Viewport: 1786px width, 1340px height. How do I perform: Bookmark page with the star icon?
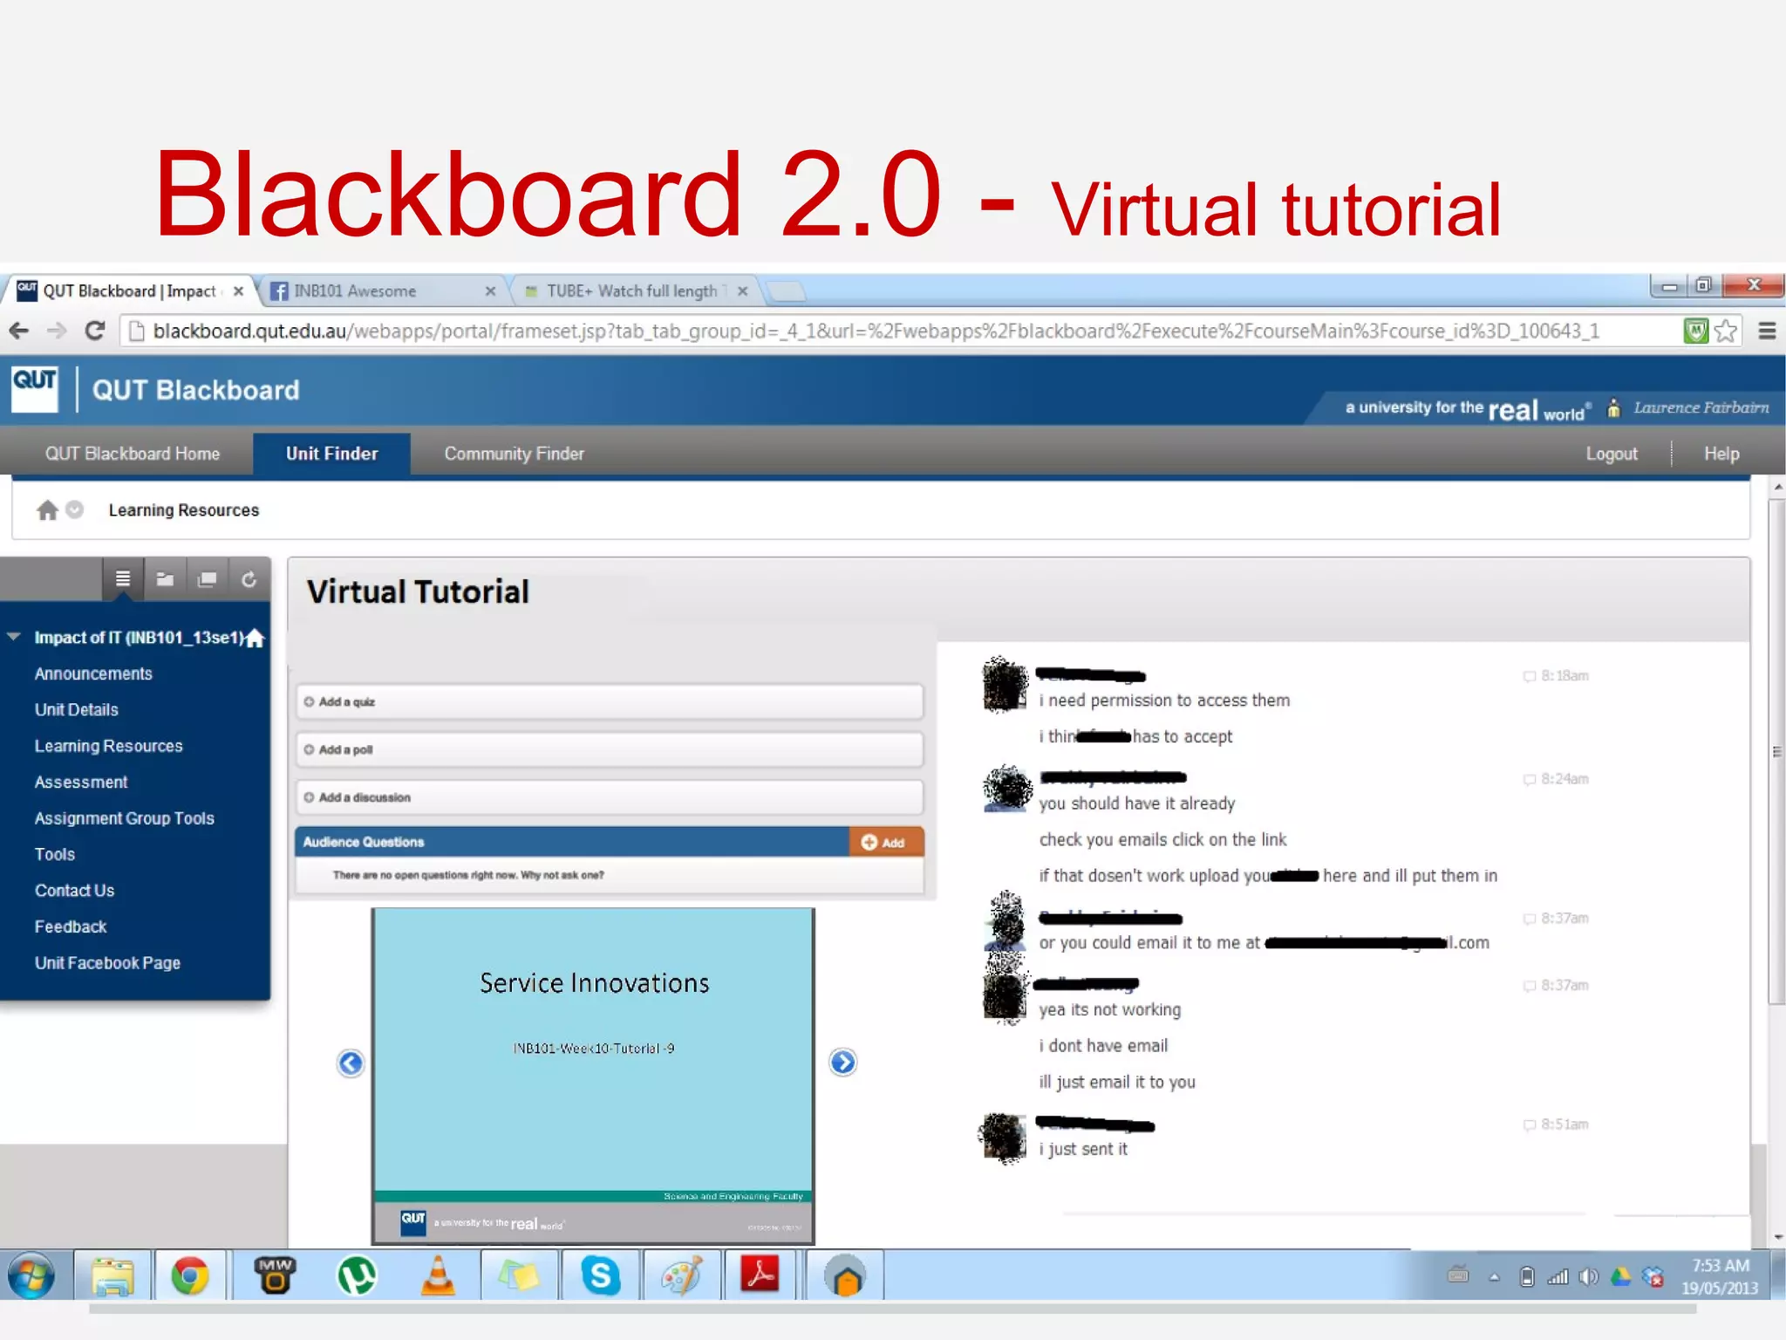[1726, 331]
